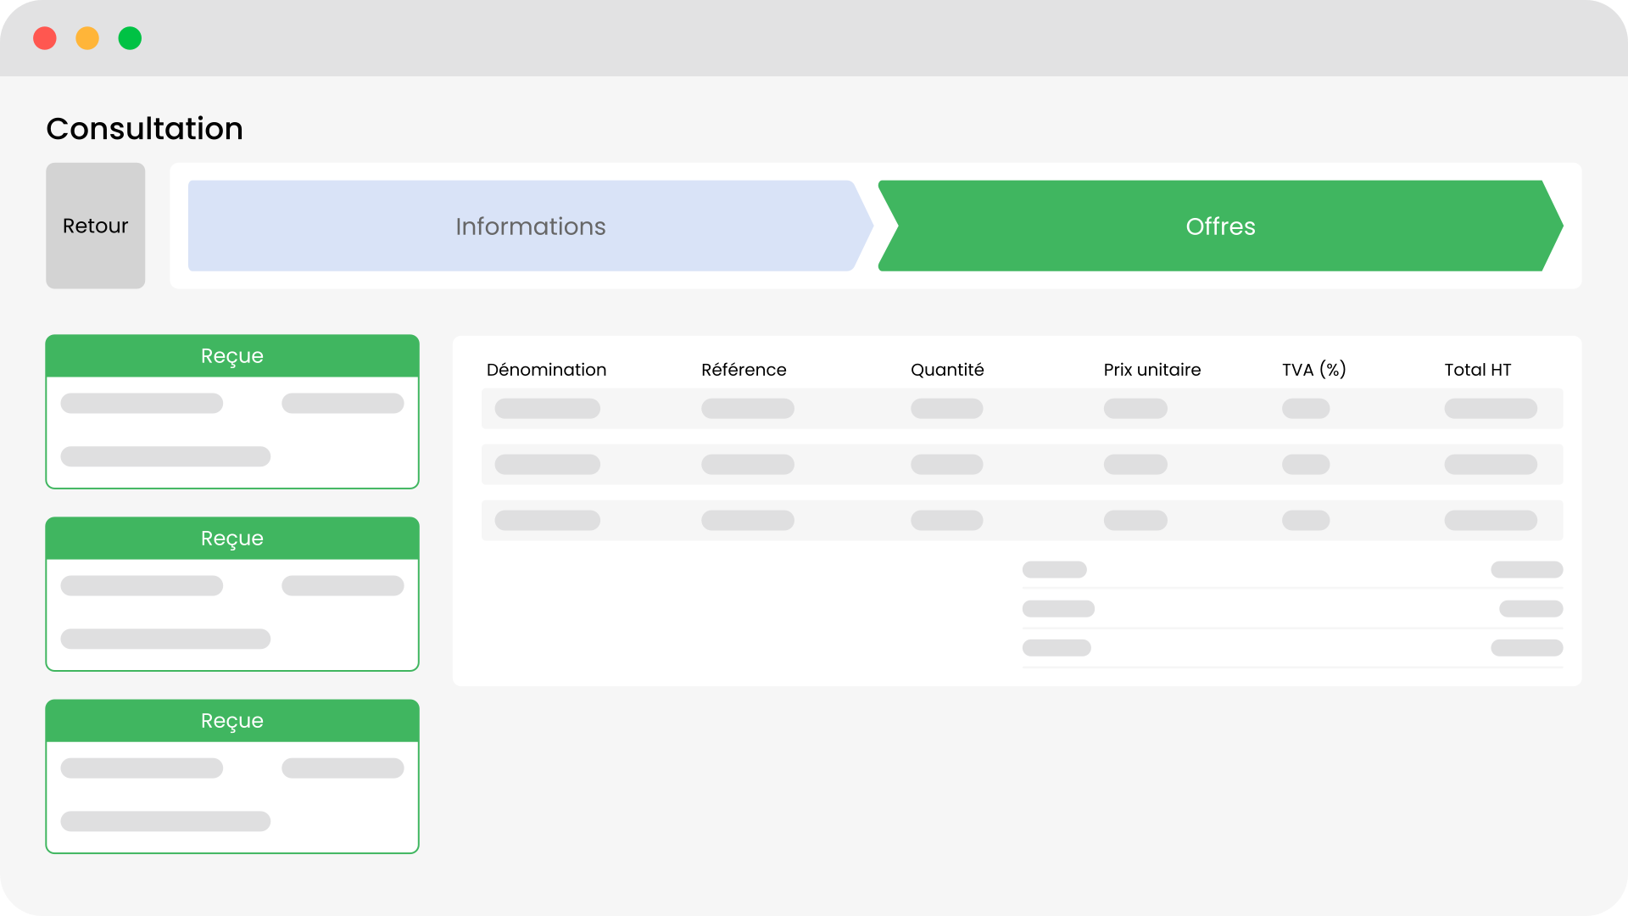The width and height of the screenshot is (1628, 916).
Task: Click the green maximize window button
Action: 130,38
